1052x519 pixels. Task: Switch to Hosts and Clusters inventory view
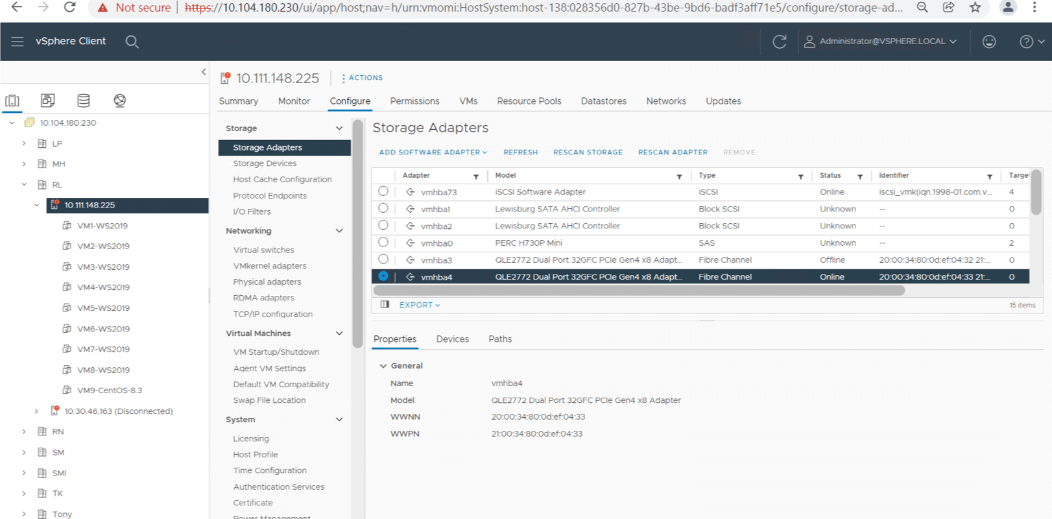pyautogui.click(x=12, y=101)
